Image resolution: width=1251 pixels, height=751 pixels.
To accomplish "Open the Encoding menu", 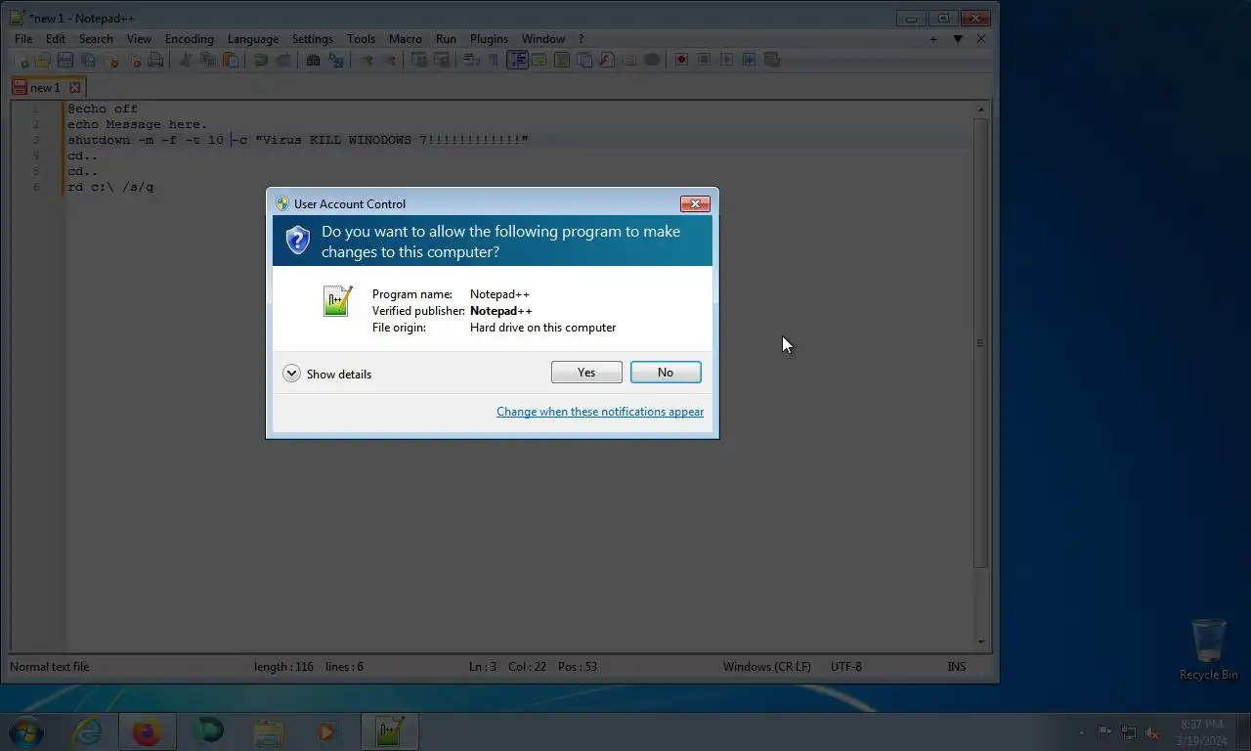I will pyautogui.click(x=190, y=39).
